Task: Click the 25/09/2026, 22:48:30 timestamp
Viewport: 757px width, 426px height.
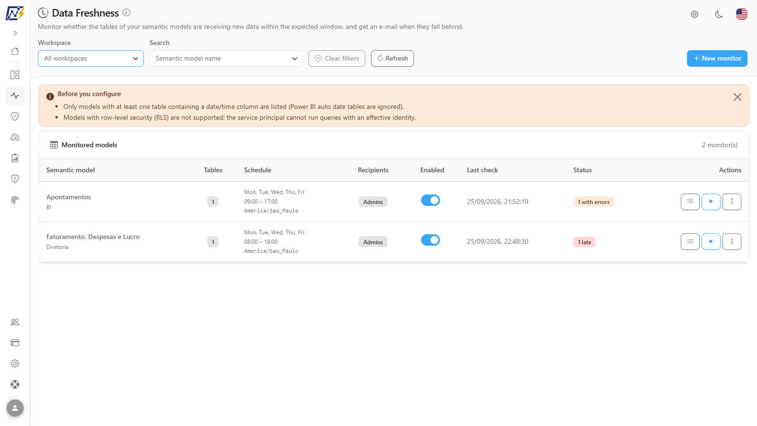Action: pos(498,241)
